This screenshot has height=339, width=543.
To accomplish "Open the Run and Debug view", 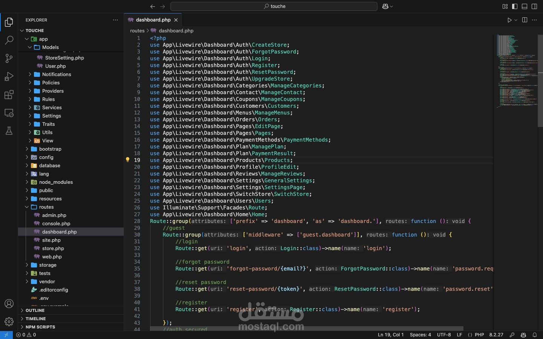I will click(9, 76).
